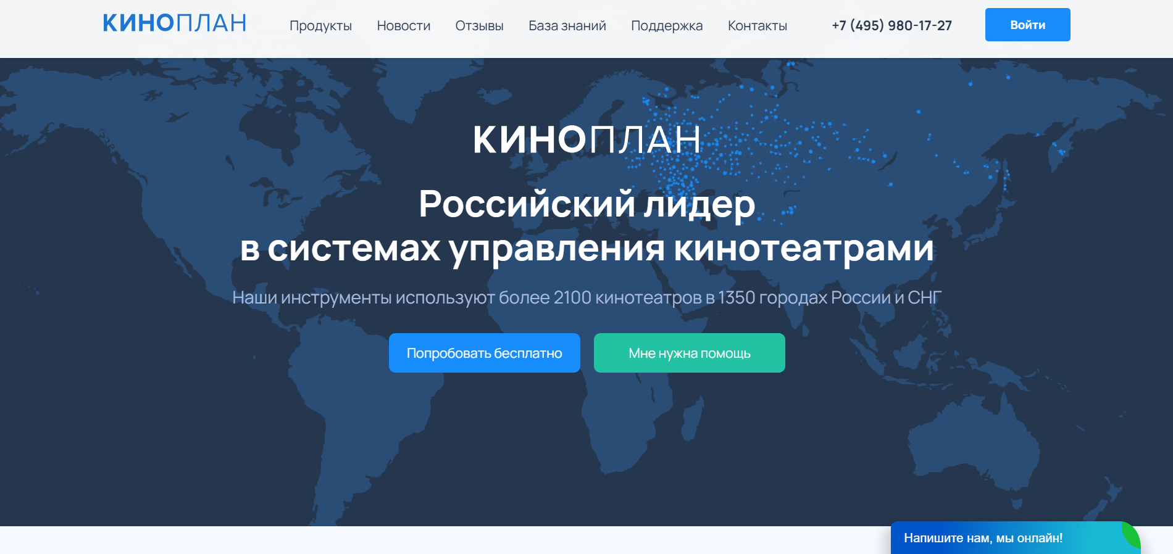
Task: Open the Контакты page
Action: (758, 26)
